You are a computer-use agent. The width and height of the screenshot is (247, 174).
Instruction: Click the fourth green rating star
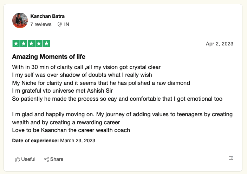click(39, 44)
